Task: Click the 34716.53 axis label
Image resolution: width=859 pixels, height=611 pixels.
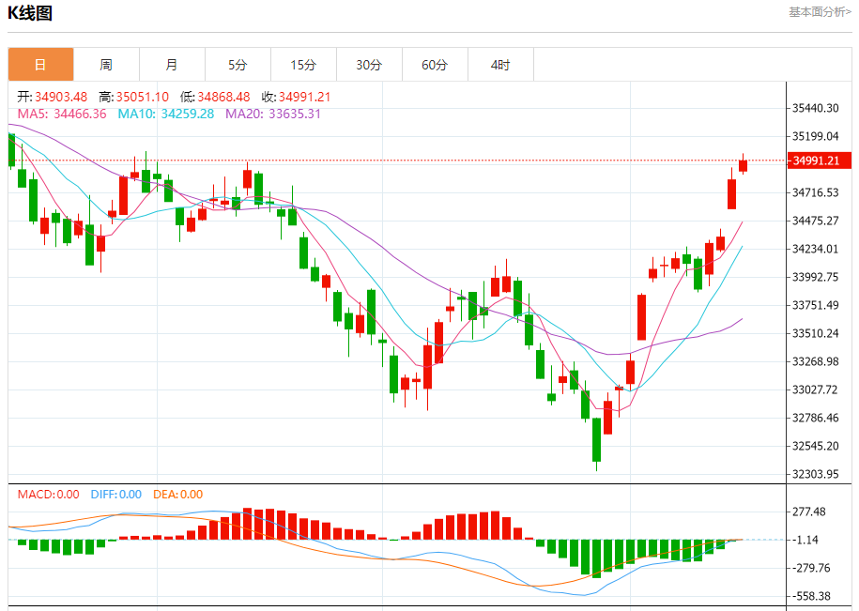Action: [x=816, y=192]
